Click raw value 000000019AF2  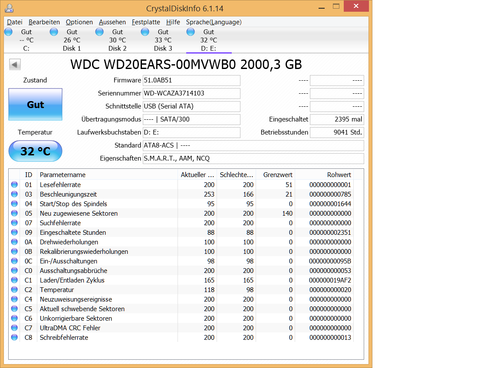(x=330, y=280)
